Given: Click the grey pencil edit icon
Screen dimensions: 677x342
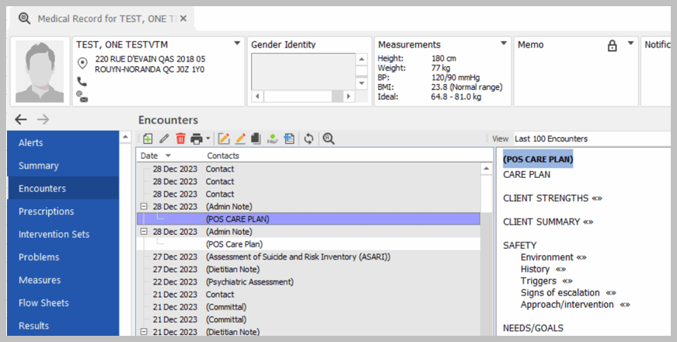Looking at the screenshot, I should pyautogui.click(x=164, y=139).
